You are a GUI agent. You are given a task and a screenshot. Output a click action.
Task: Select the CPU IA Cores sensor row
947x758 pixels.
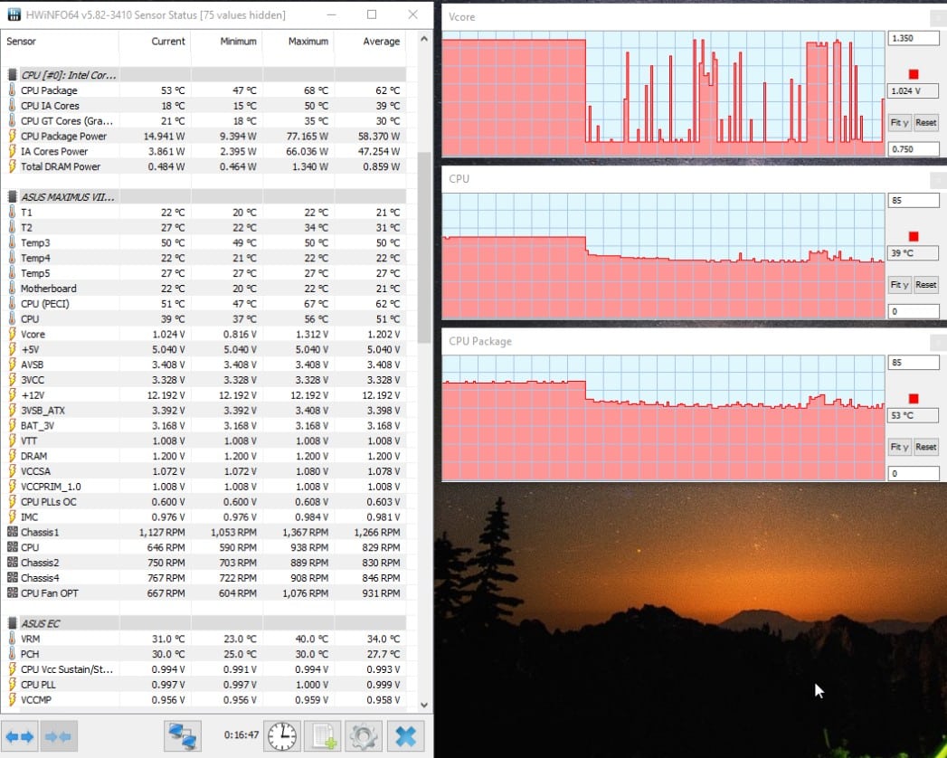click(204, 106)
